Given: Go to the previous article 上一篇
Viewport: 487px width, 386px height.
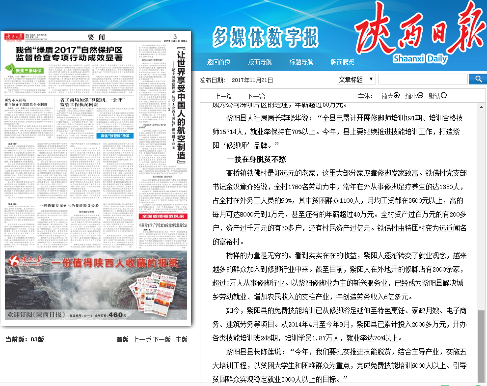Looking at the screenshot, I should (224, 96).
